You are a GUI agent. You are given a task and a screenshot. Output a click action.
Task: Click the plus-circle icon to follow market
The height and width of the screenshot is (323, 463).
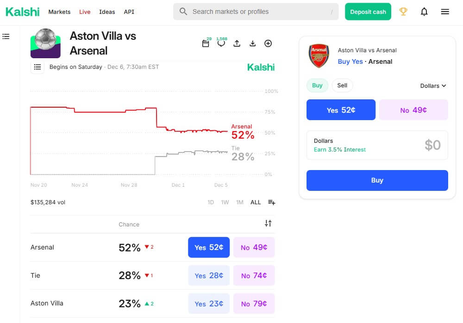coord(268,43)
